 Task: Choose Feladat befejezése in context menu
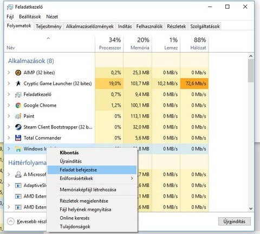click(92, 170)
